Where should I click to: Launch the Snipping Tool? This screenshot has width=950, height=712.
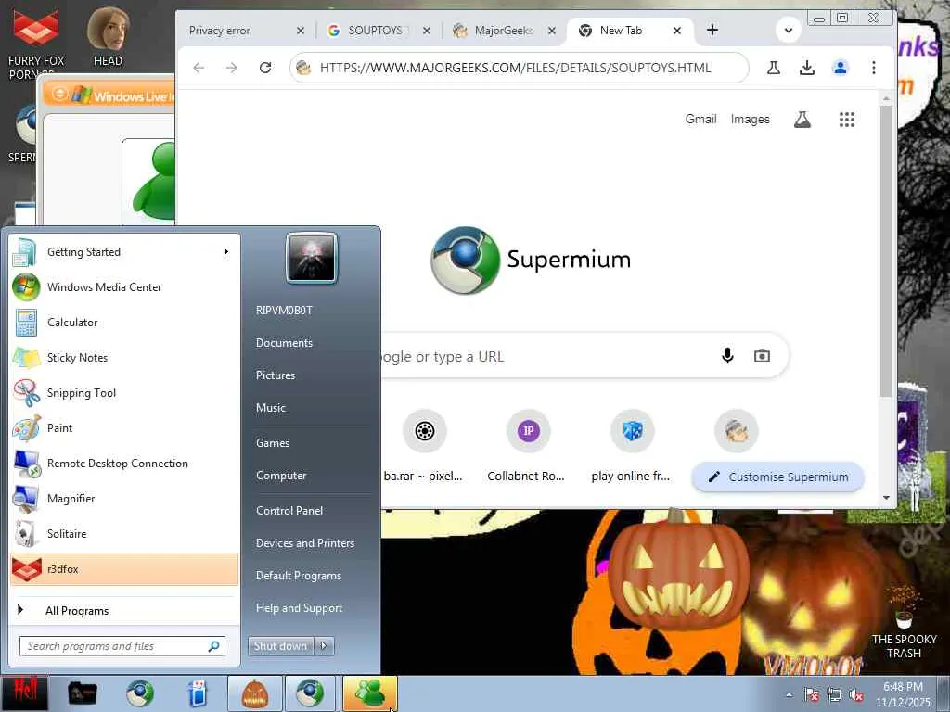coord(124,392)
